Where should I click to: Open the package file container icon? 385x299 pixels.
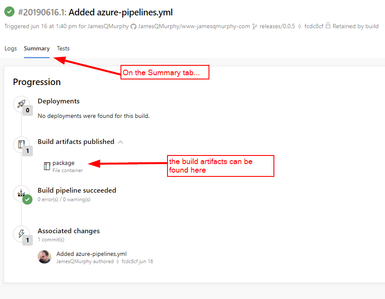click(x=47, y=166)
